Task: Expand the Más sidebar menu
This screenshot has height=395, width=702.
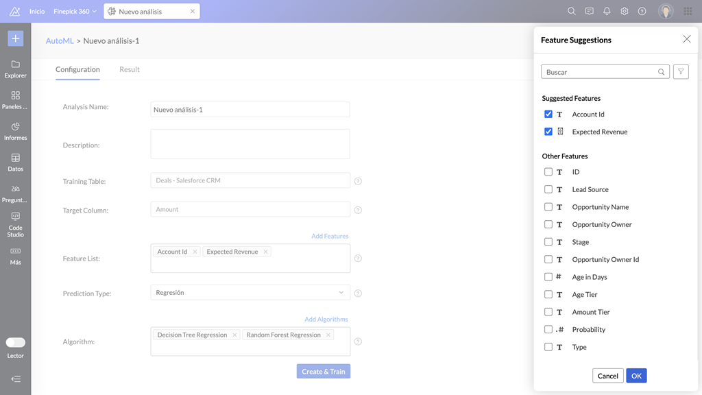Action: click(x=15, y=255)
